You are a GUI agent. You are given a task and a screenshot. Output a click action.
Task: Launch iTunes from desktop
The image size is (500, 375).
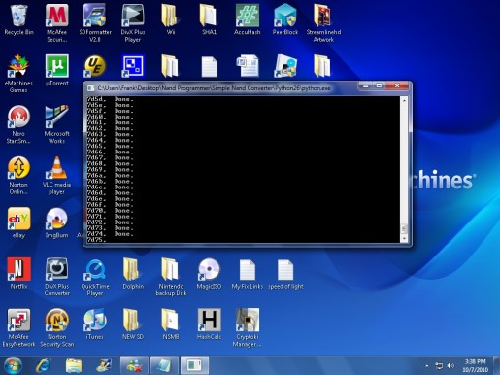[x=95, y=324]
